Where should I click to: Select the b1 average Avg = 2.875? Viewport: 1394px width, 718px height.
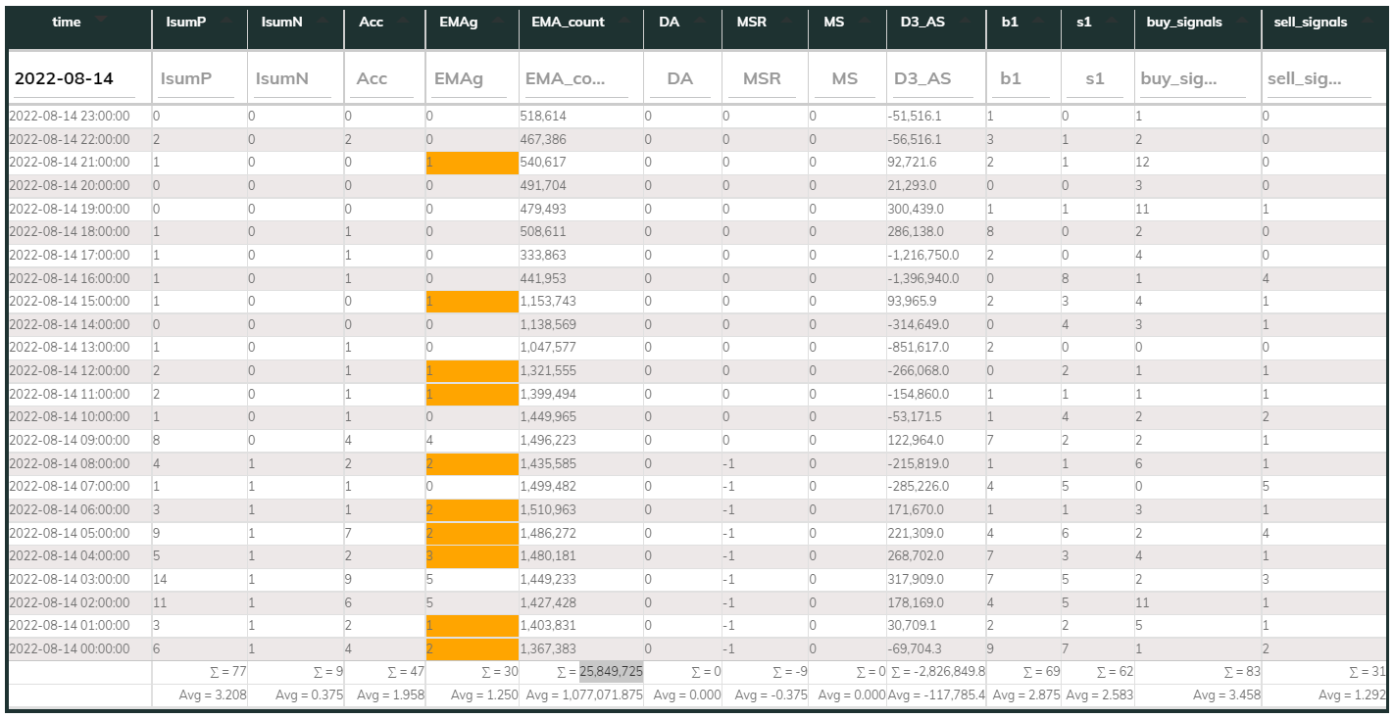1025,695
